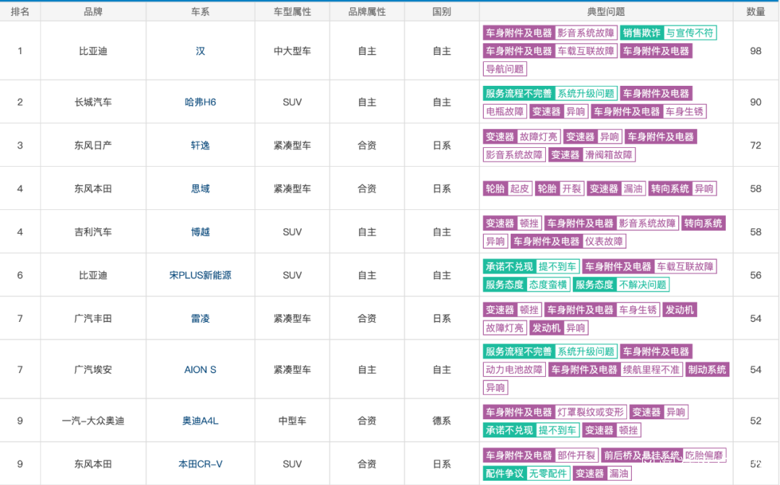Open the 宋PLUS新能源 car series link
The width and height of the screenshot is (780, 485).
[200, 275]
